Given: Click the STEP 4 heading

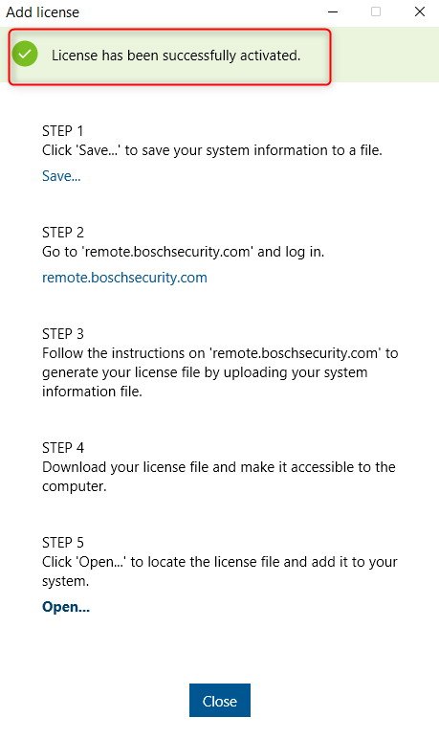Looking at the screenshot, I should (x=63, y=447).
